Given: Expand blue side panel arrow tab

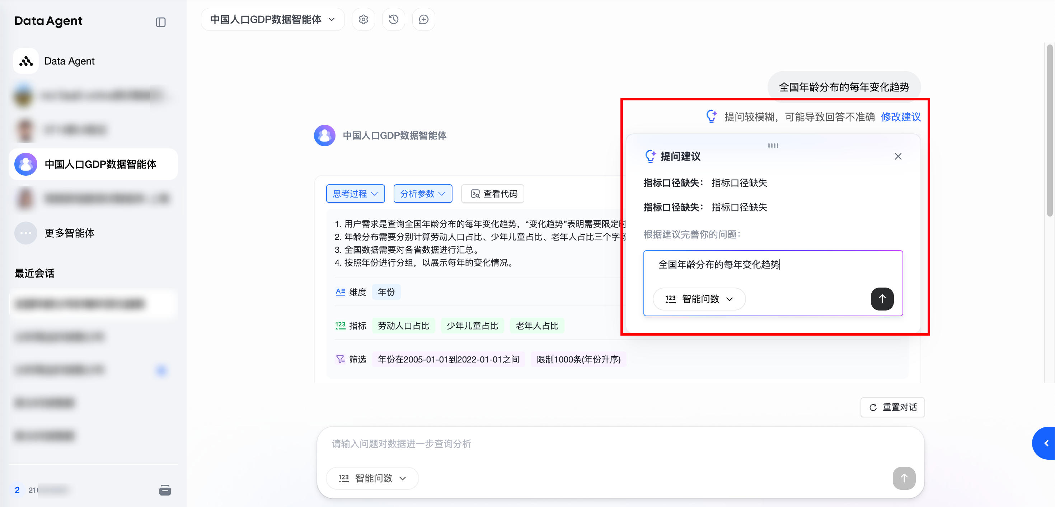Looking at the screenshot, I should [1046, 443].
